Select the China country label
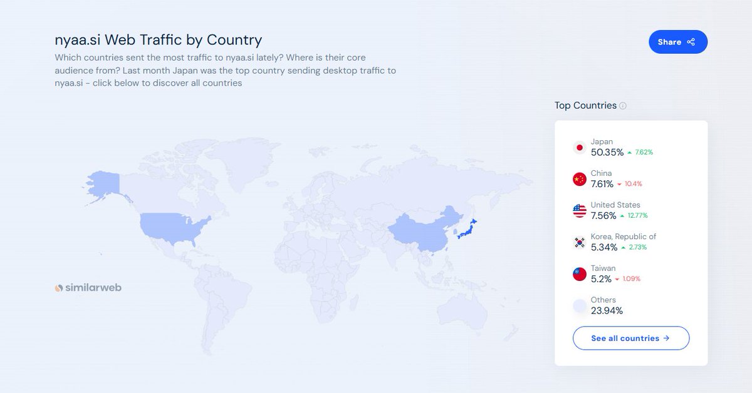The width and height of the screenshot is (752, 393). click(601, 173)
